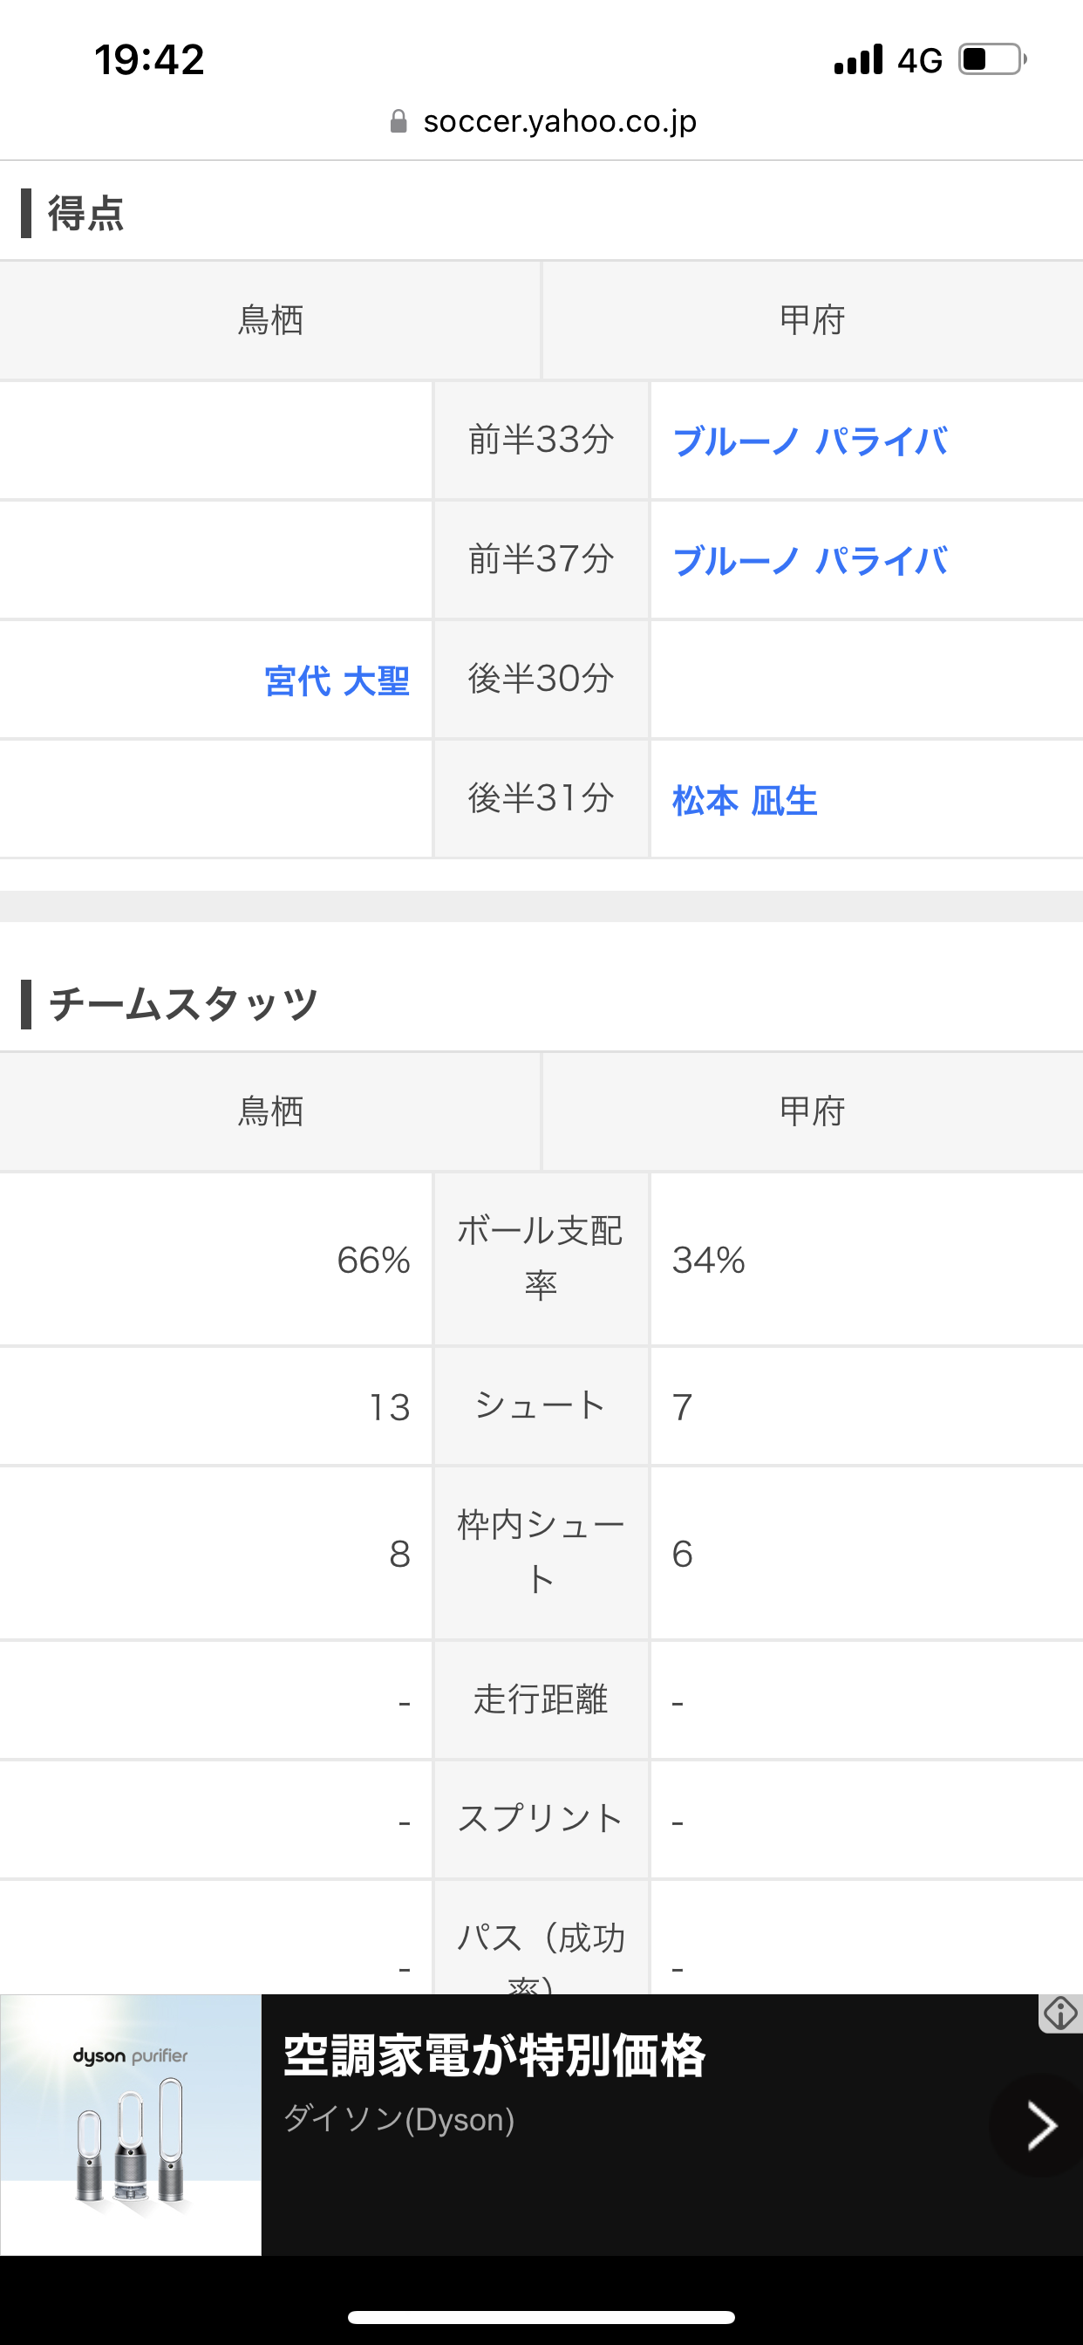Tap the cellular signal bars icon
1083x2345 pixels.
point(858,60)
